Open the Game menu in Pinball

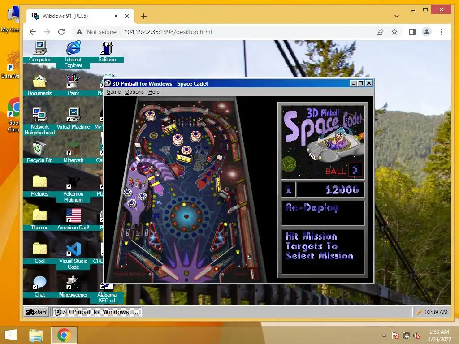tap(113, 92)
